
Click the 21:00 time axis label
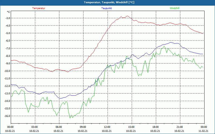(x=179, y=127)
